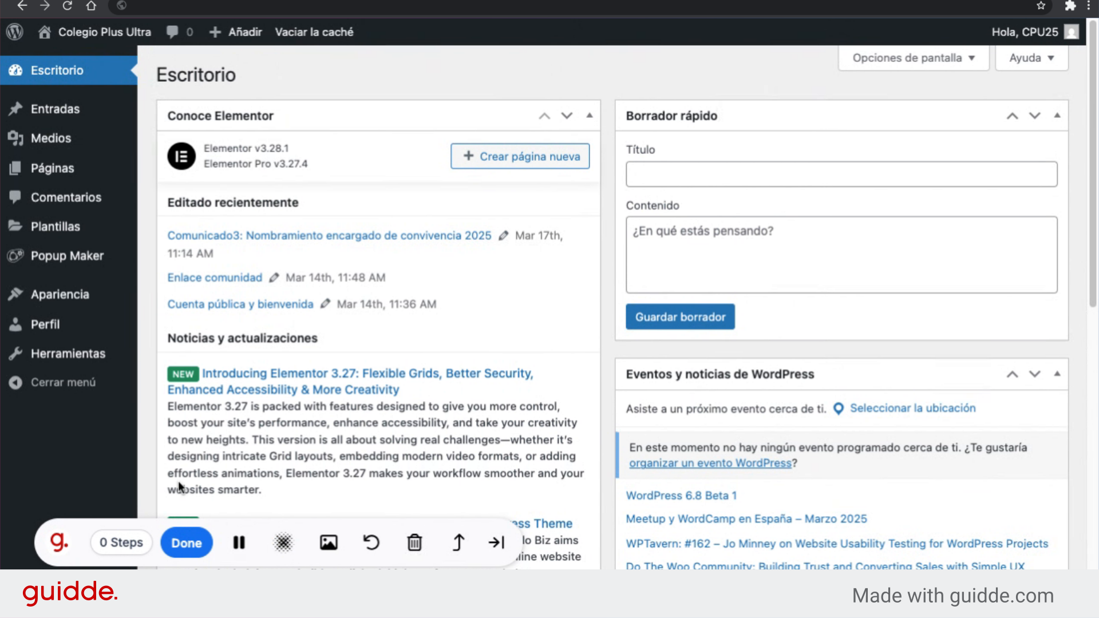The width and height of the screenshot is (1099, 618).
Task: Click the blur tool icon in recorder
Action: tap(283, 542)
